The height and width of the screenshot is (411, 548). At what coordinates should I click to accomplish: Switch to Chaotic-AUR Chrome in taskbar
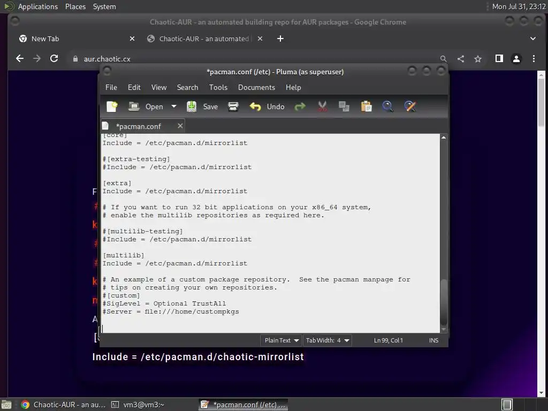point(64,405)
